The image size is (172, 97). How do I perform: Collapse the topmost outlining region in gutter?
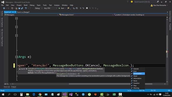point(16,18)
